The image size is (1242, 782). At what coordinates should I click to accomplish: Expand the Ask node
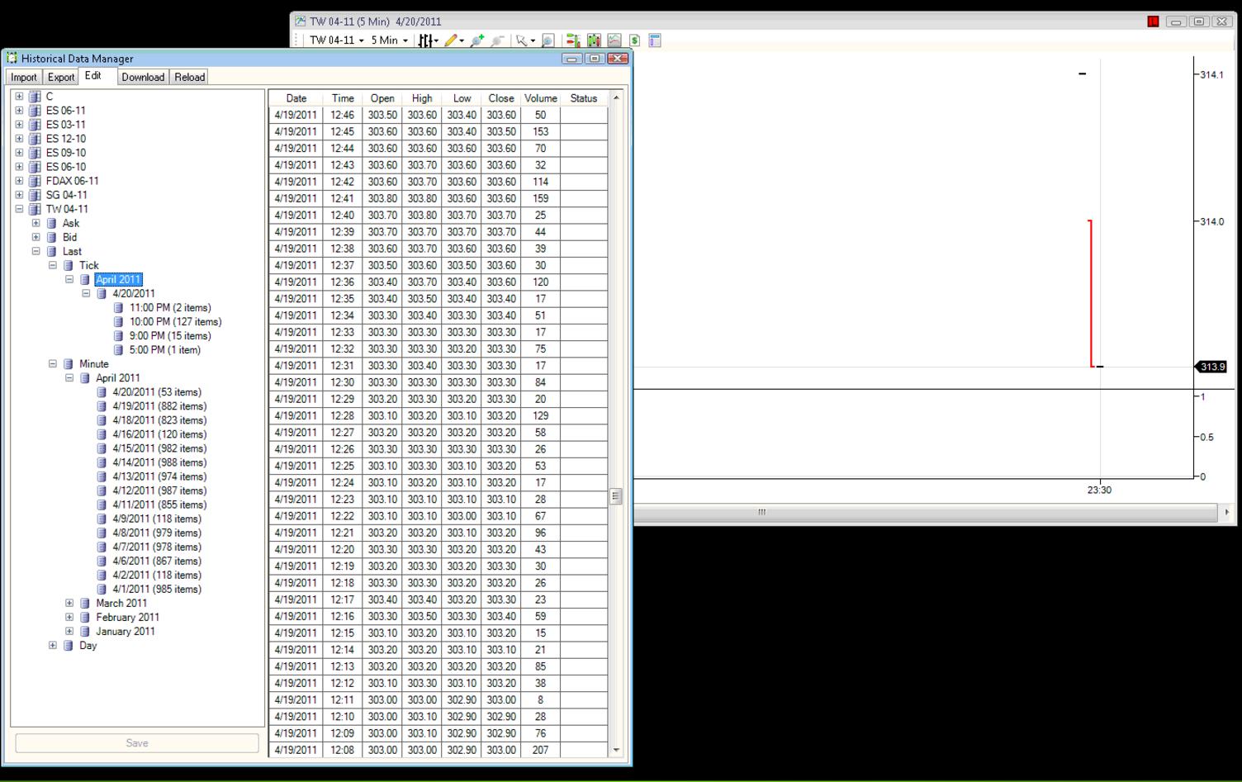(x=36, y=223)
